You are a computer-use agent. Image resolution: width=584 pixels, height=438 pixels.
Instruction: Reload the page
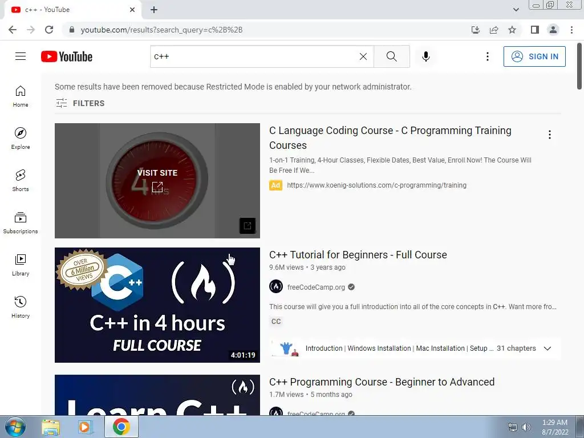click(x=49, y=30)
